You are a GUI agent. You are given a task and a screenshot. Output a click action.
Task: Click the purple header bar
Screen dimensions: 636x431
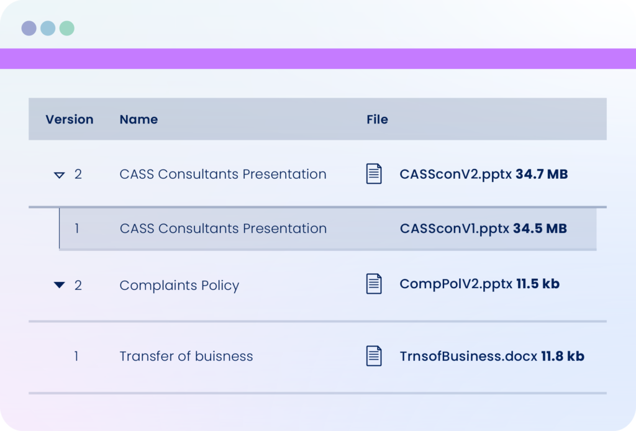click(318, 59)
